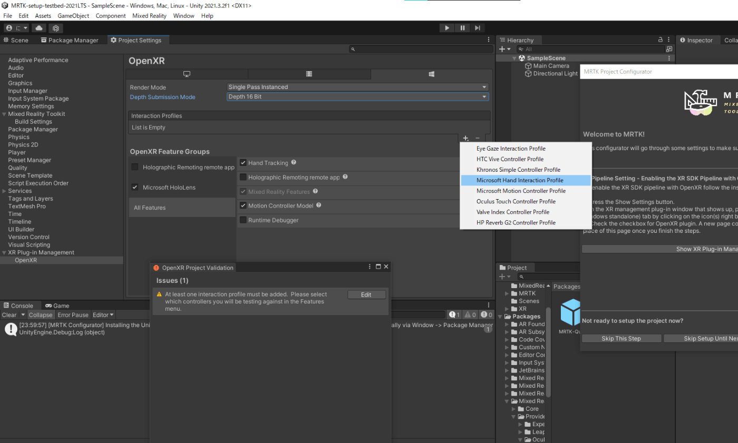Toggle the Hierarchy panel lock icon
Screen dimensions: 738x443
point(661,40)
